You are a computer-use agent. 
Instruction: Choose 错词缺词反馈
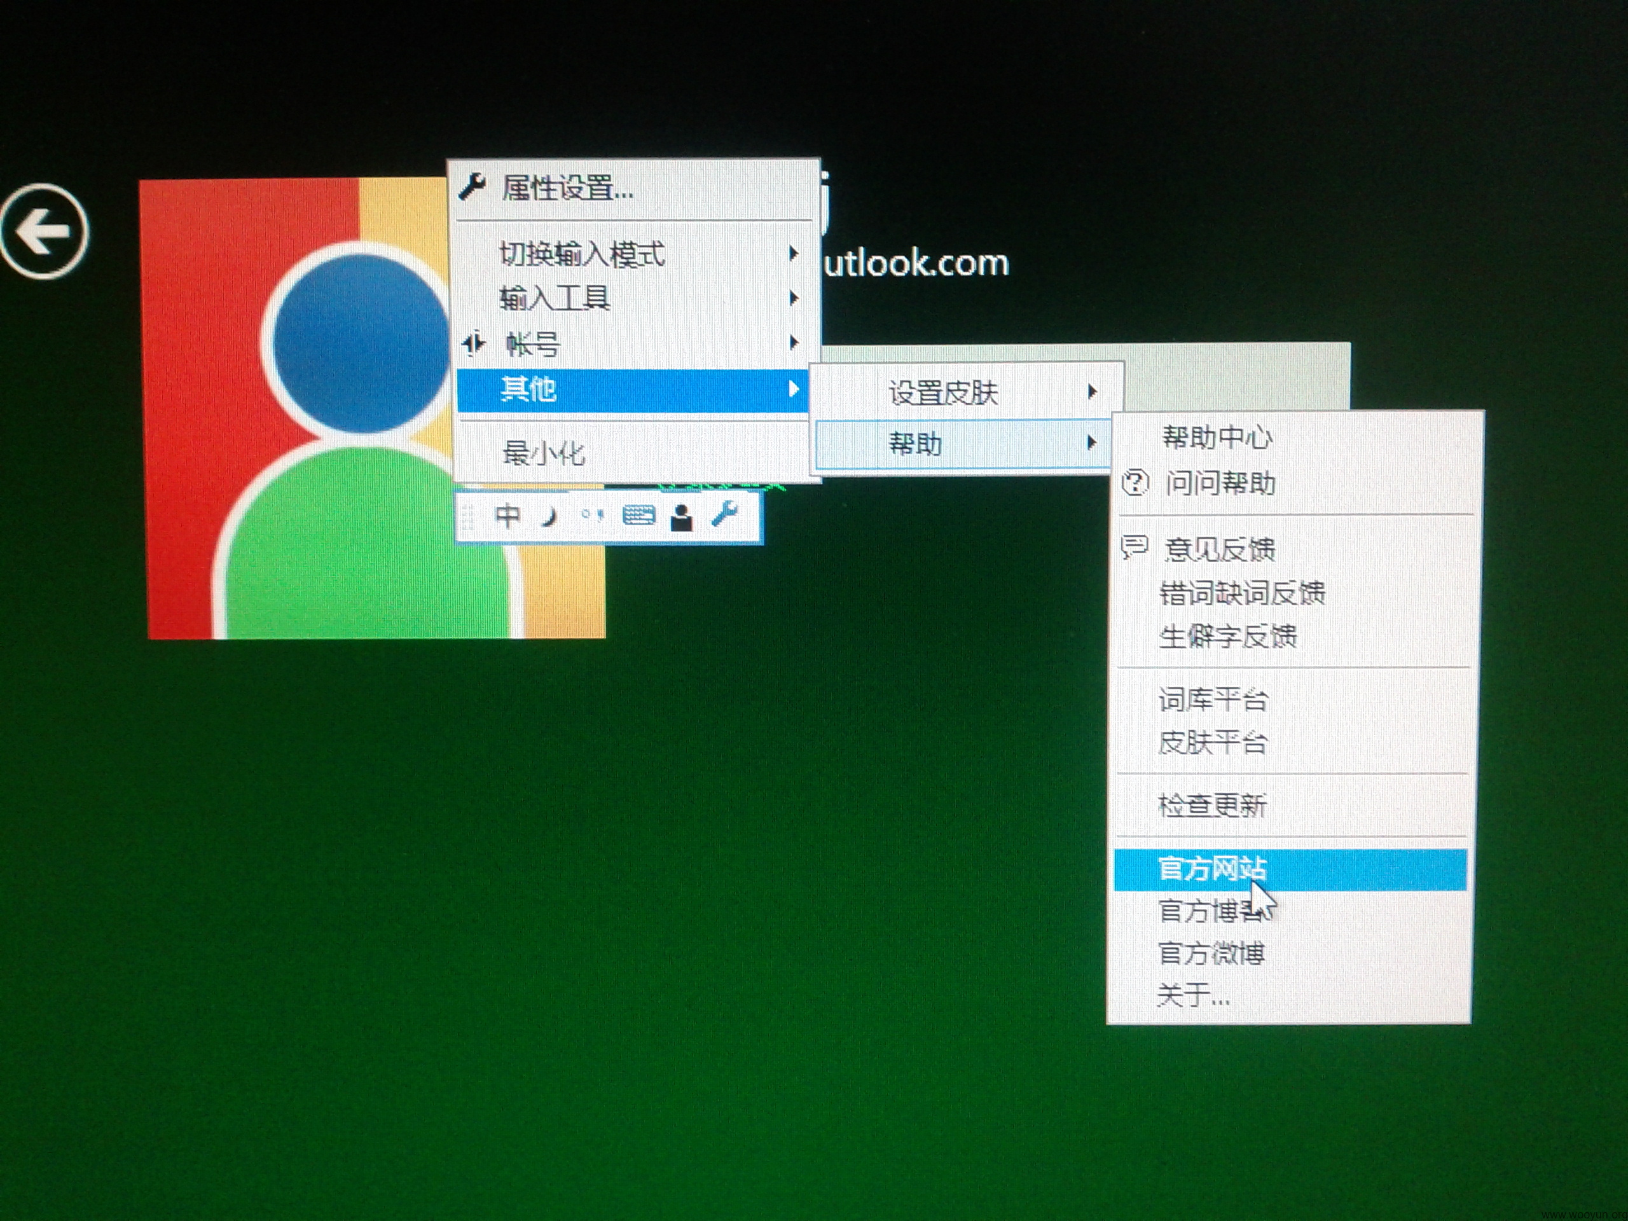[1295, 593]
